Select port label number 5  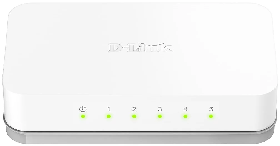(211, 109)
